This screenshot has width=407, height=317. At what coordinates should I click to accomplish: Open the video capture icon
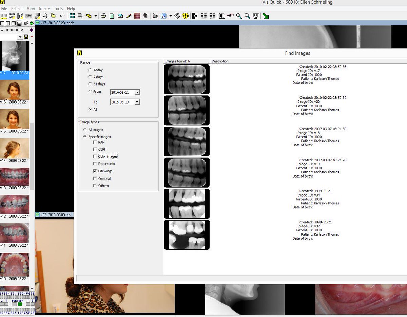[156, 16]
